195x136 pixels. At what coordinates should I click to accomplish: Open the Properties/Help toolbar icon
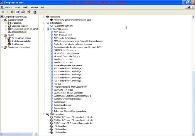(29, 12)
